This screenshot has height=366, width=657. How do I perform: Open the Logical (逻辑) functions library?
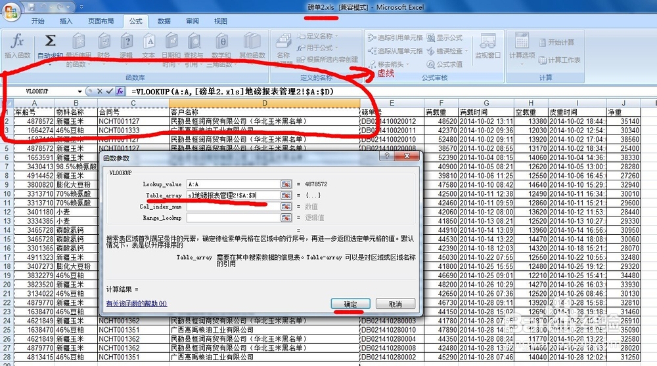coord(127,46)
